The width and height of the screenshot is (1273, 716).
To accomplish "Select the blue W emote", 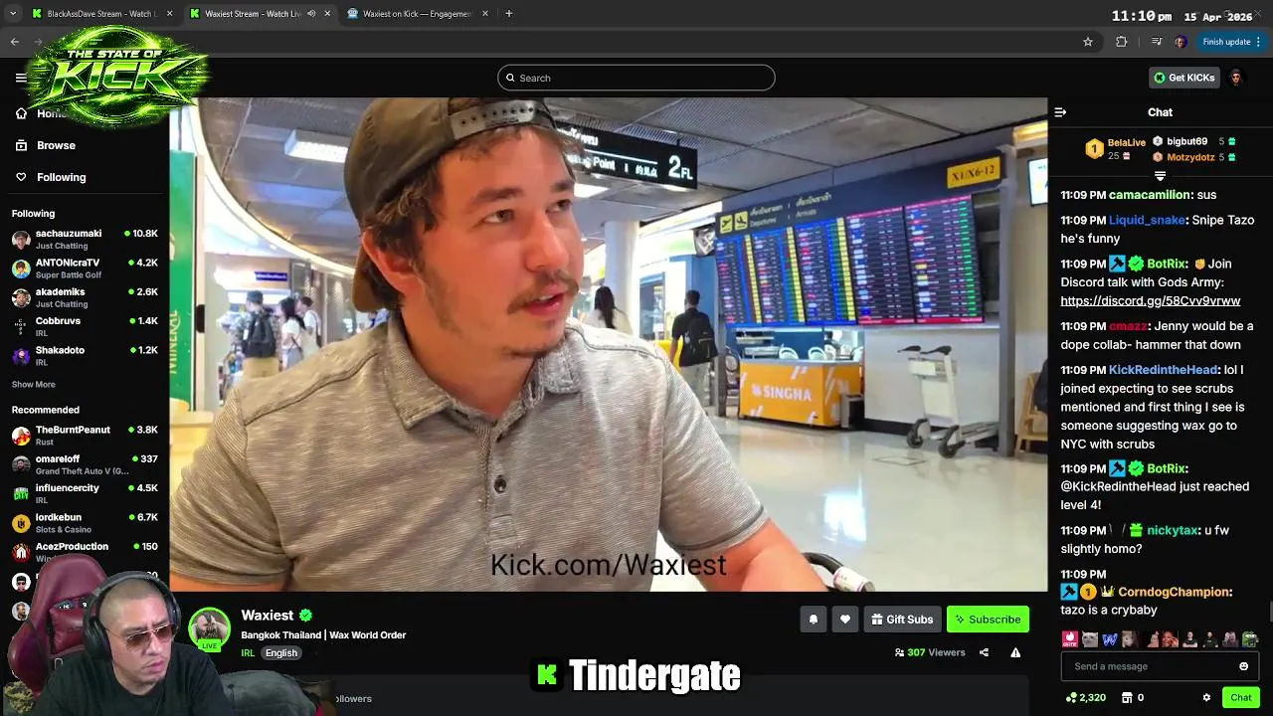I will [1110, 639].
